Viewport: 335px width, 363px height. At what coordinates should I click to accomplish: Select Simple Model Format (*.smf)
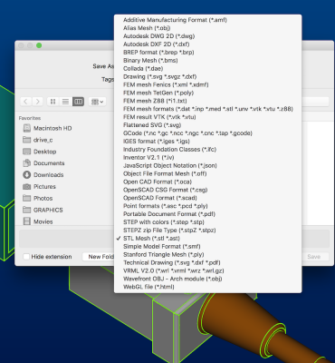[207, 247]
